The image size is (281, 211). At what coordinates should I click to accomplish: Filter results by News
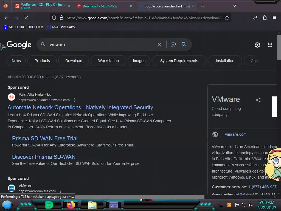(x=16, y=61)
